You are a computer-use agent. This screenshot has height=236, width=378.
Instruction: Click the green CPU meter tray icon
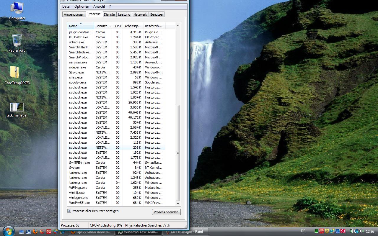point(316,231)
